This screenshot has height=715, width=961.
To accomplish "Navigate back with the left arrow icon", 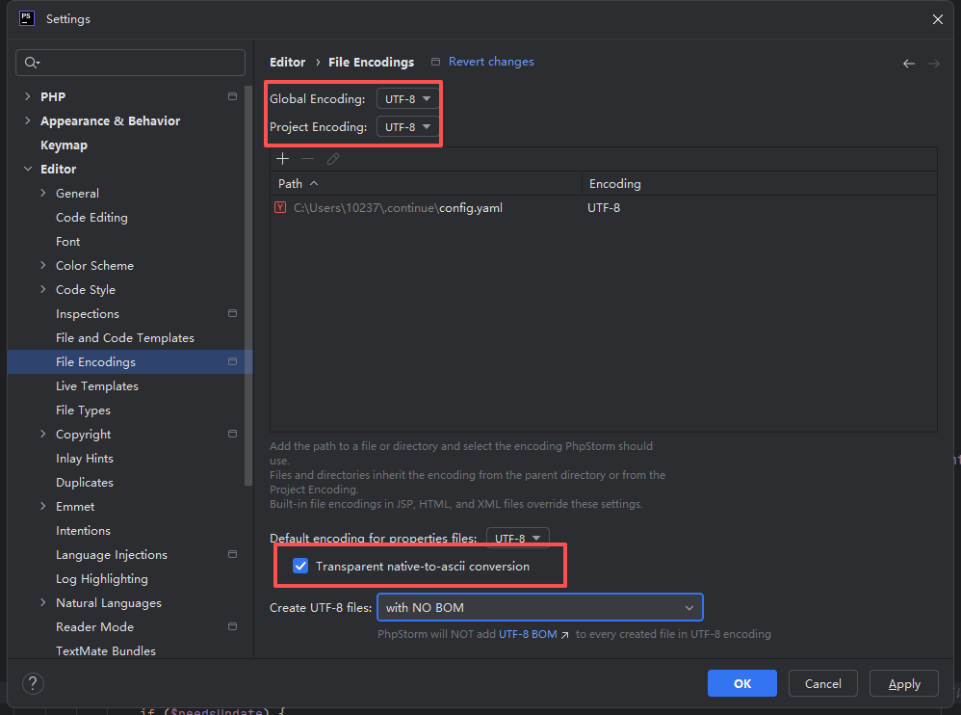I will pos(909,64).
